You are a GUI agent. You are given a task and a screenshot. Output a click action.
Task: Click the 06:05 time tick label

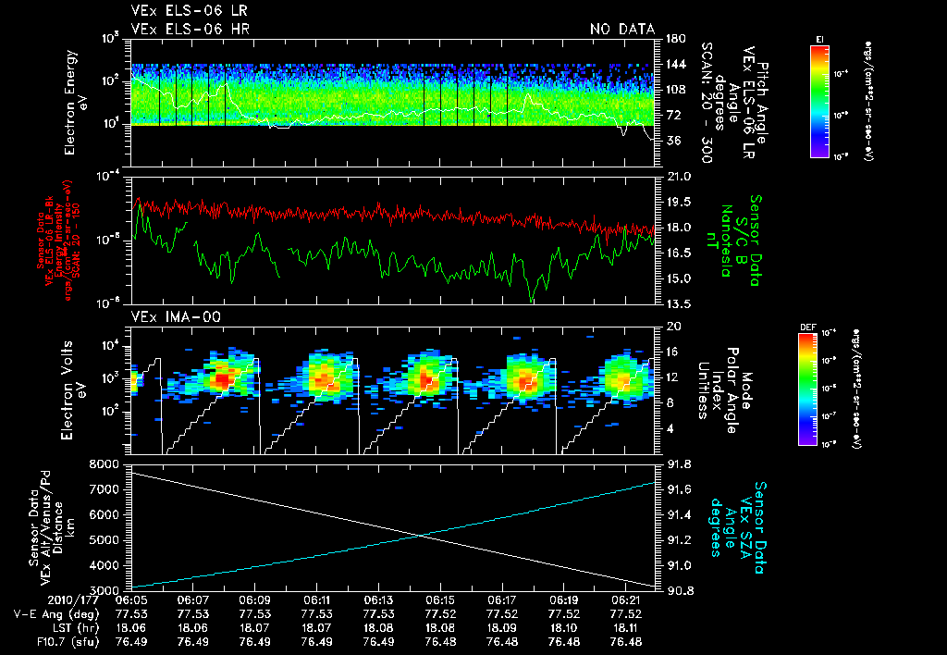point(131,600)
